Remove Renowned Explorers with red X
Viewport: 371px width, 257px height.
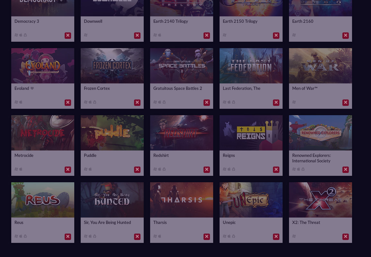(x=346, y=170)
